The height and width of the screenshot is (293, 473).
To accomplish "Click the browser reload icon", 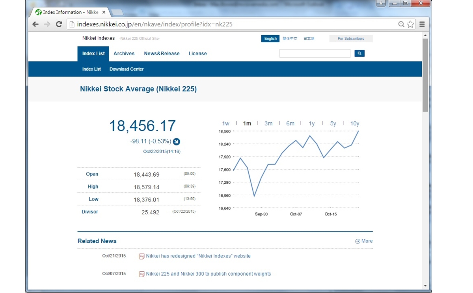I will pos(58,24).
